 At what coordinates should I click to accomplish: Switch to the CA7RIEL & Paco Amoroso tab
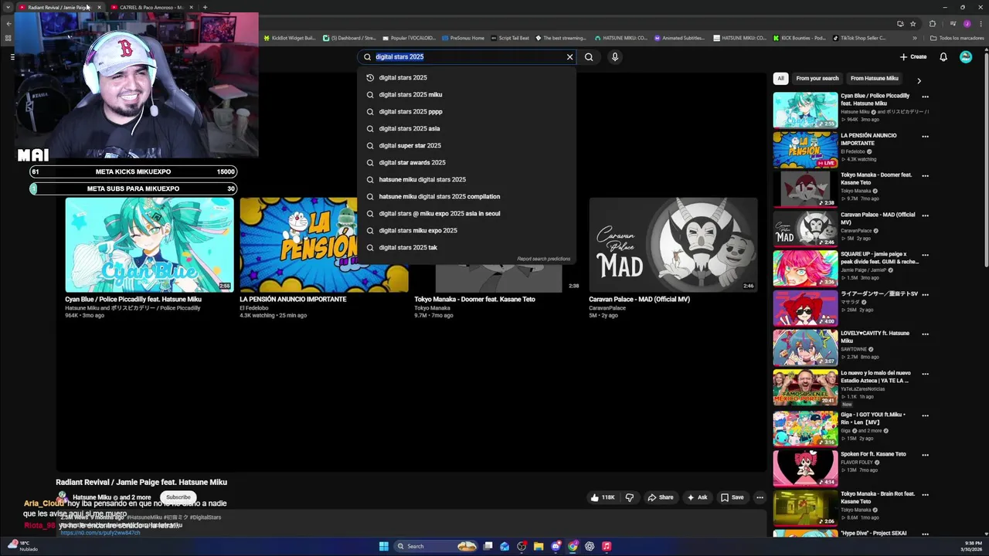(x=151, y=7)
